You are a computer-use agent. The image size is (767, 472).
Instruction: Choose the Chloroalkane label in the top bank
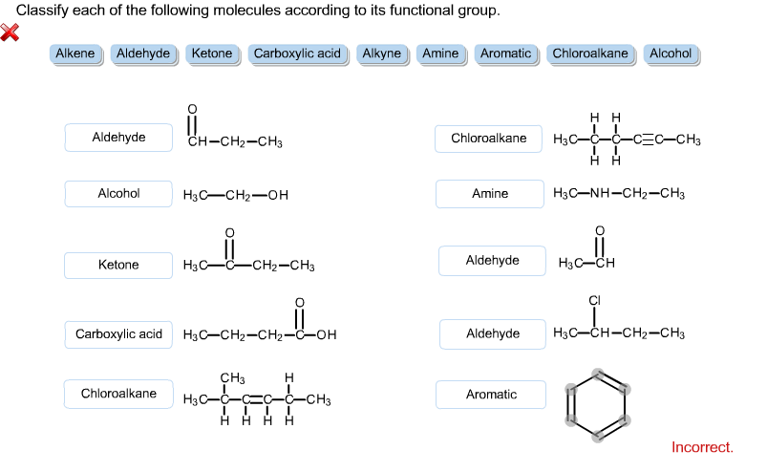591,54
